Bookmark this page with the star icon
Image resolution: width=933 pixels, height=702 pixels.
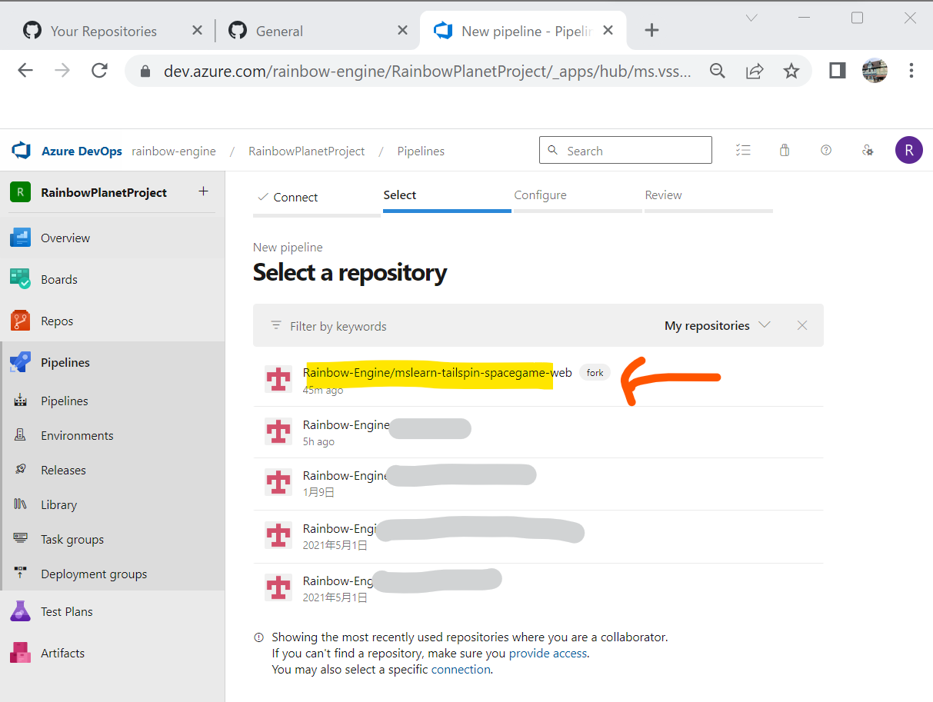click(x=791, y=71)
